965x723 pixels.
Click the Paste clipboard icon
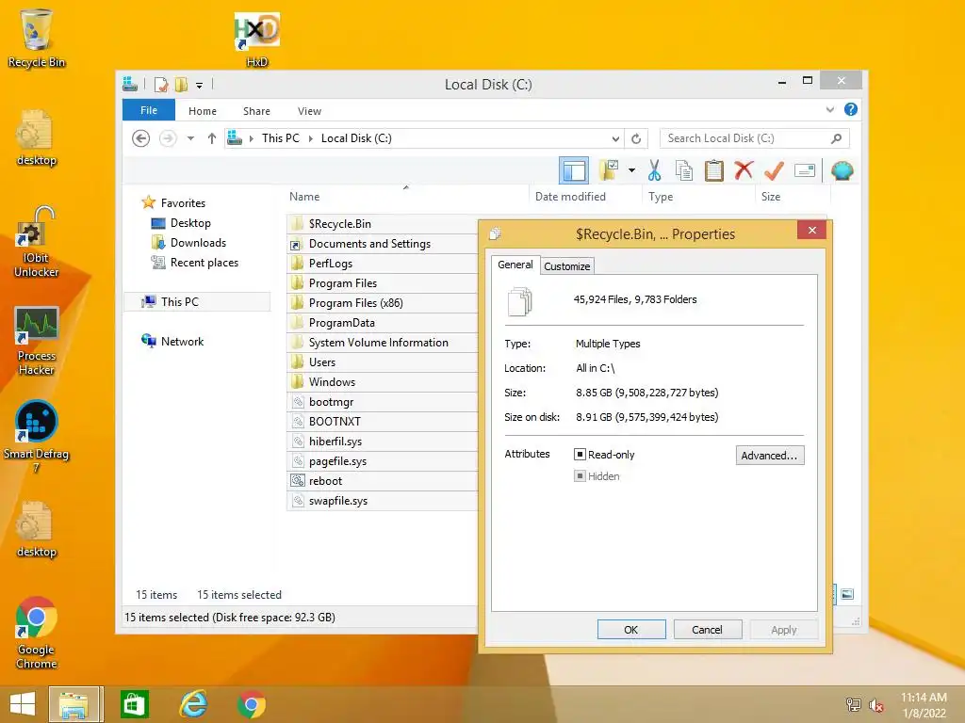click(714, 170)
